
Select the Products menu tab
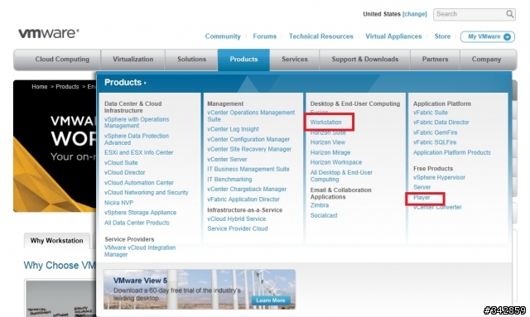243,60
